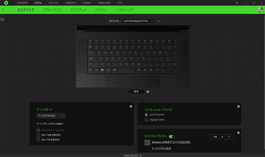Show help for ファンクションキープライマリ panel
This screenshot has height=157, width=265.
pyautogui.click(x=238, y=106)
